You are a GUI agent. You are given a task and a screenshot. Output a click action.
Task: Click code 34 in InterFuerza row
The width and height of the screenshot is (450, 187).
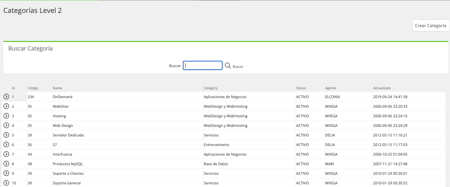39,154
